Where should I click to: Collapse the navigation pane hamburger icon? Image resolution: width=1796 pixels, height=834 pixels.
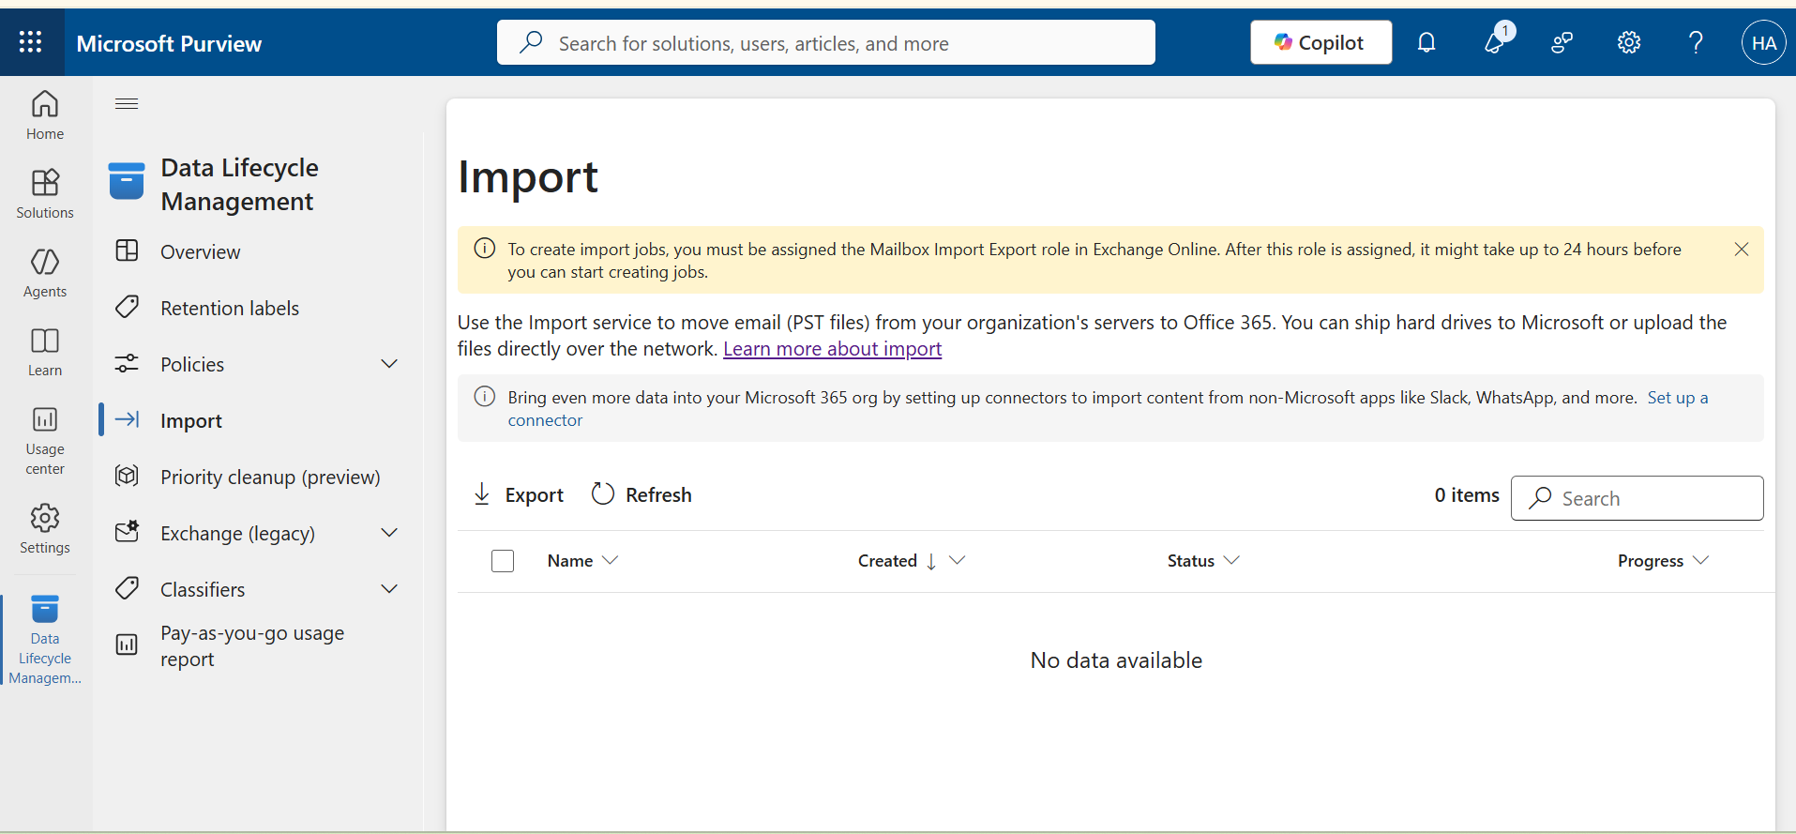click(x=127, y=103)
